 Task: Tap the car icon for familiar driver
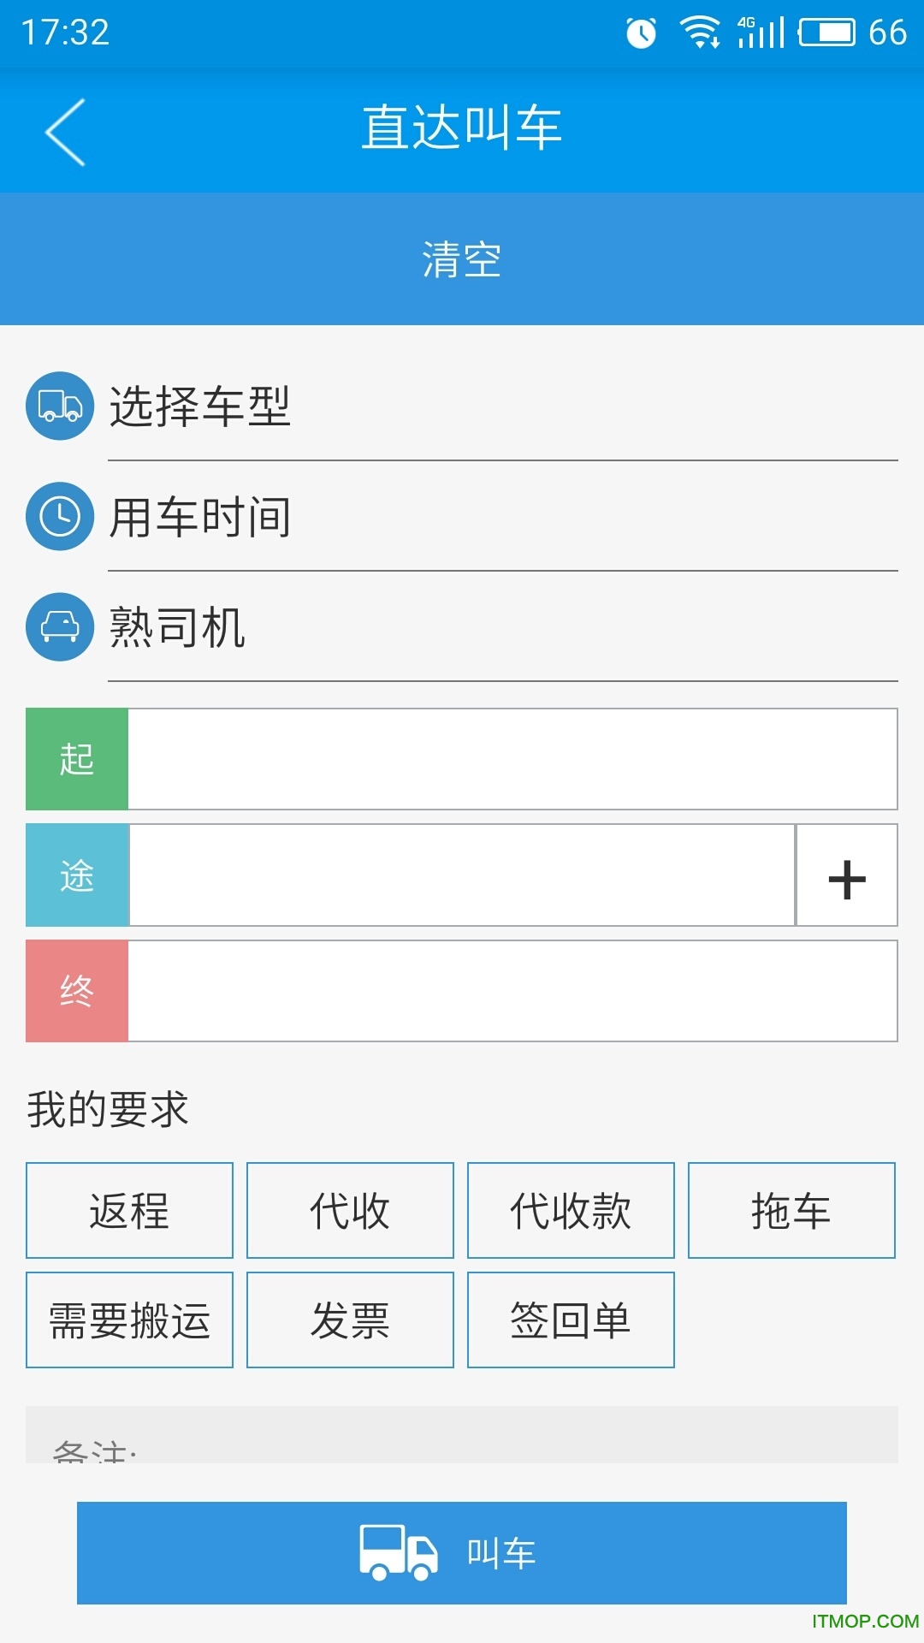60,626
